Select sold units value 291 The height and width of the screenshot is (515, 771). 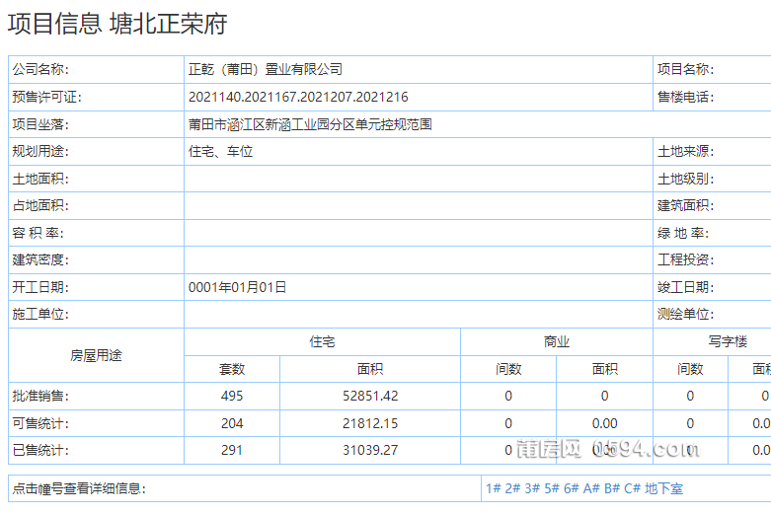point(232,450)
